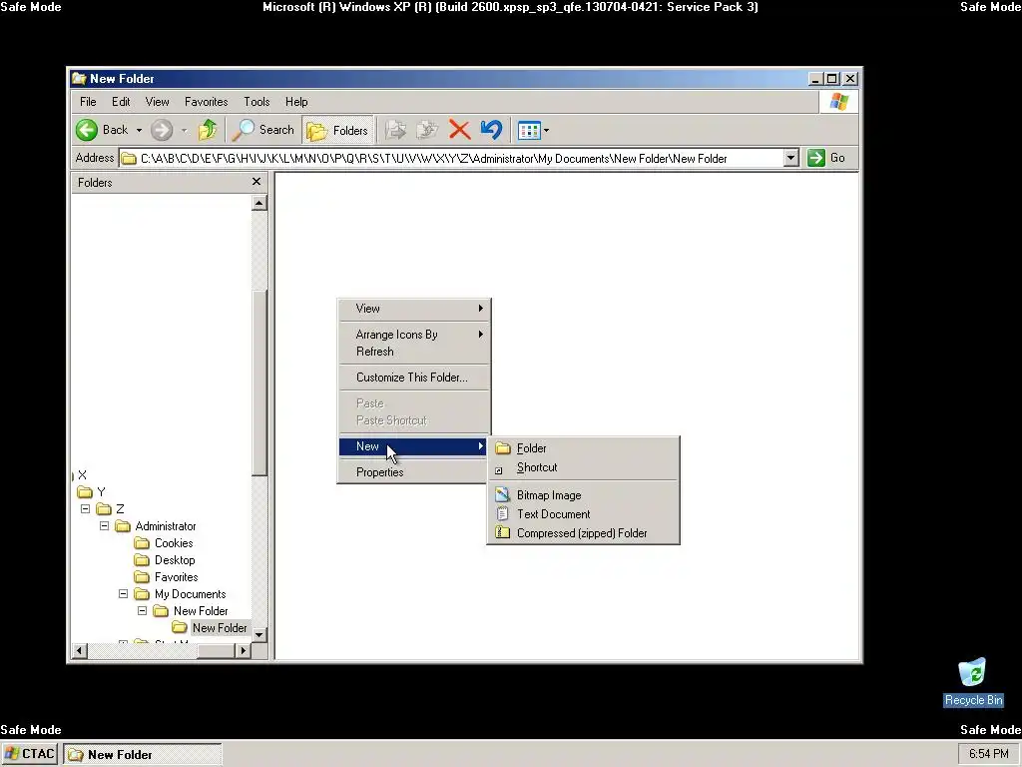Select the Administrator folder in tree
The image size is (1022, 767).
pyautogui.click(x=166, y=525)
